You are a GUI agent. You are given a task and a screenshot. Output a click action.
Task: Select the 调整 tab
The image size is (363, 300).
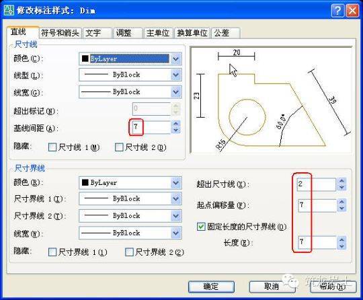[128, 33]
